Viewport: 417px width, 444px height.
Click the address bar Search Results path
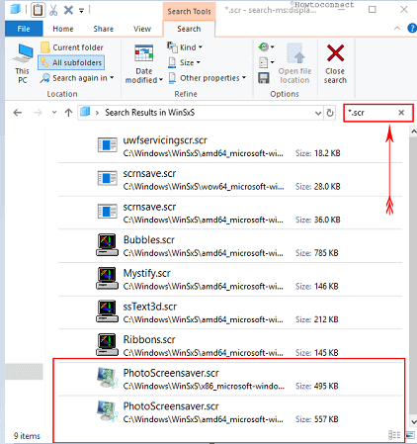[x=150, y=113]
